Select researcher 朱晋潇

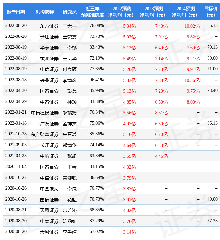[x=70, y=135]
